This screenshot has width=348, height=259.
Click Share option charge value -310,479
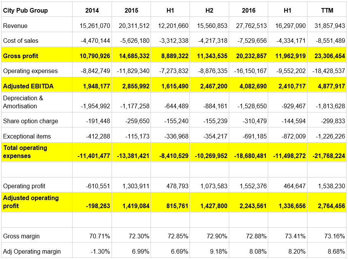[254, 121]
